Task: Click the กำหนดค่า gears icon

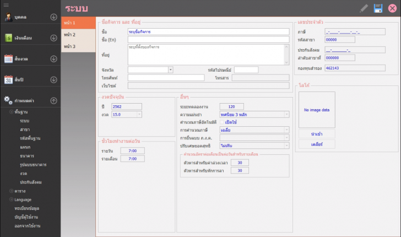Action: [x=8, y=100]
